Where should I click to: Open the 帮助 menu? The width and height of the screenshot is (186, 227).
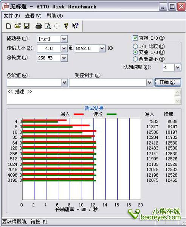[55, 16]
